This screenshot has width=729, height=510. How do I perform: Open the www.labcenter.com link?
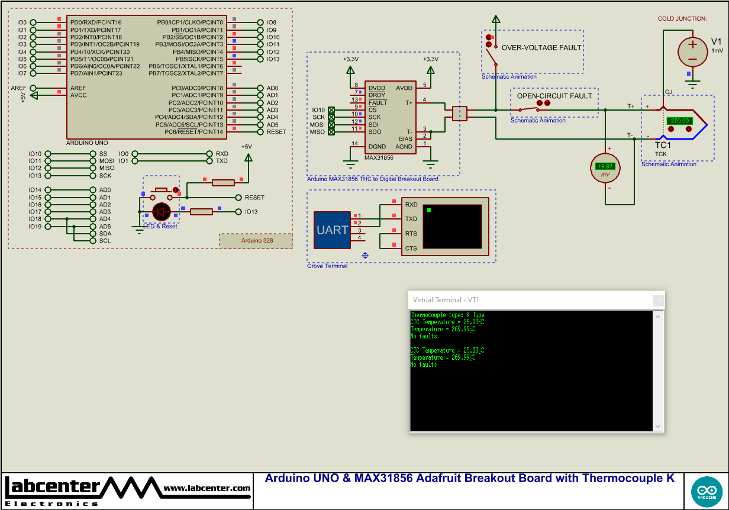[x=207, y=489]
